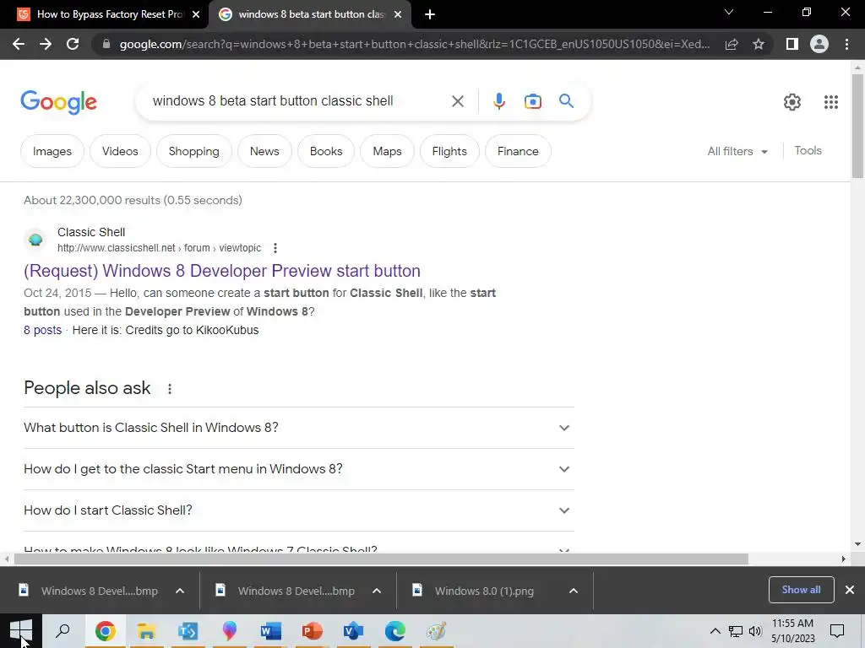Open Windows 8 Developer Preview start button result

click(x=222, y=271)
